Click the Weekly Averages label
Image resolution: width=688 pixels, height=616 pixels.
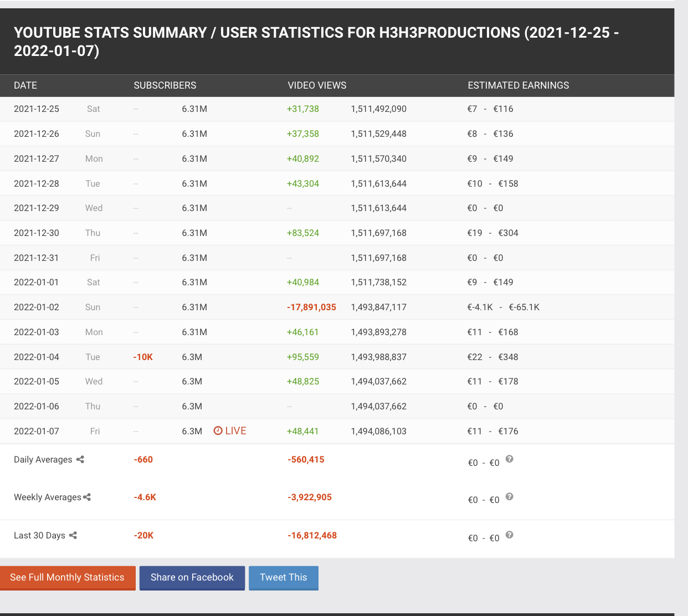[48, 497]
